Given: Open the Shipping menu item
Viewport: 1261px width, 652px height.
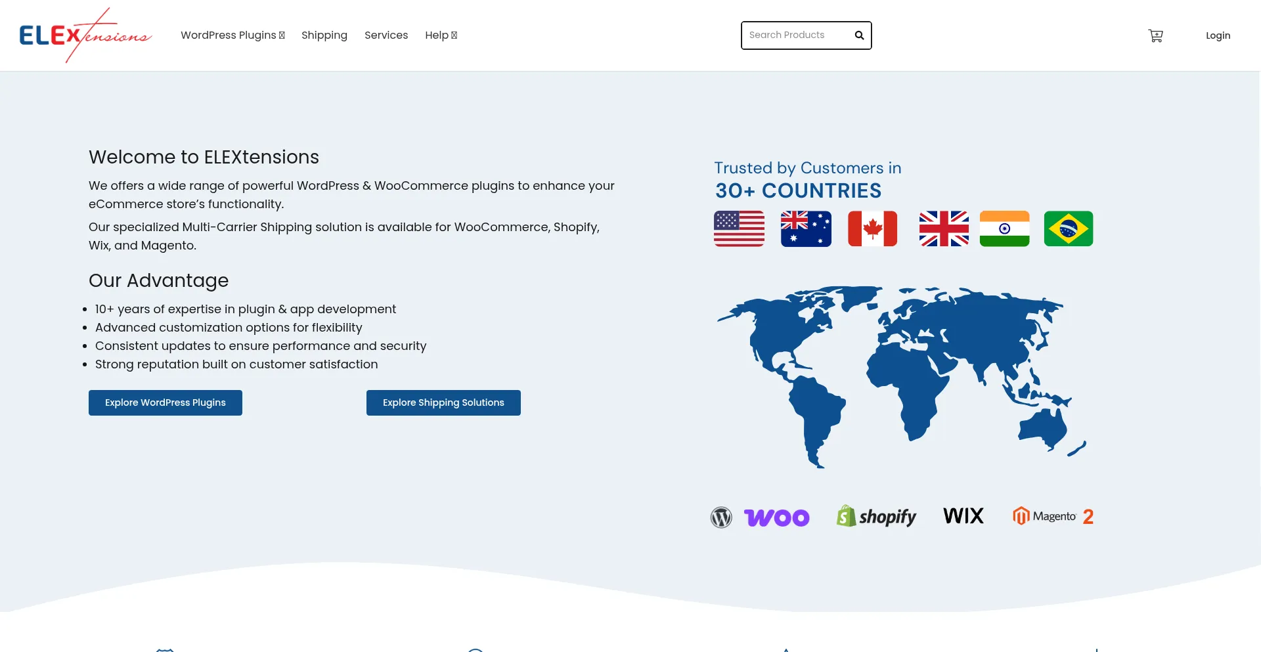Looking at the screenshot, I should click(x=324, y=35).
